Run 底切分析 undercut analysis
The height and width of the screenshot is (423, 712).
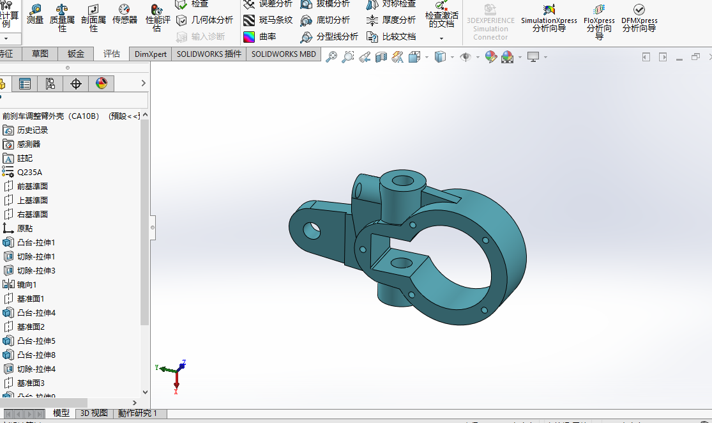[325, 20]
